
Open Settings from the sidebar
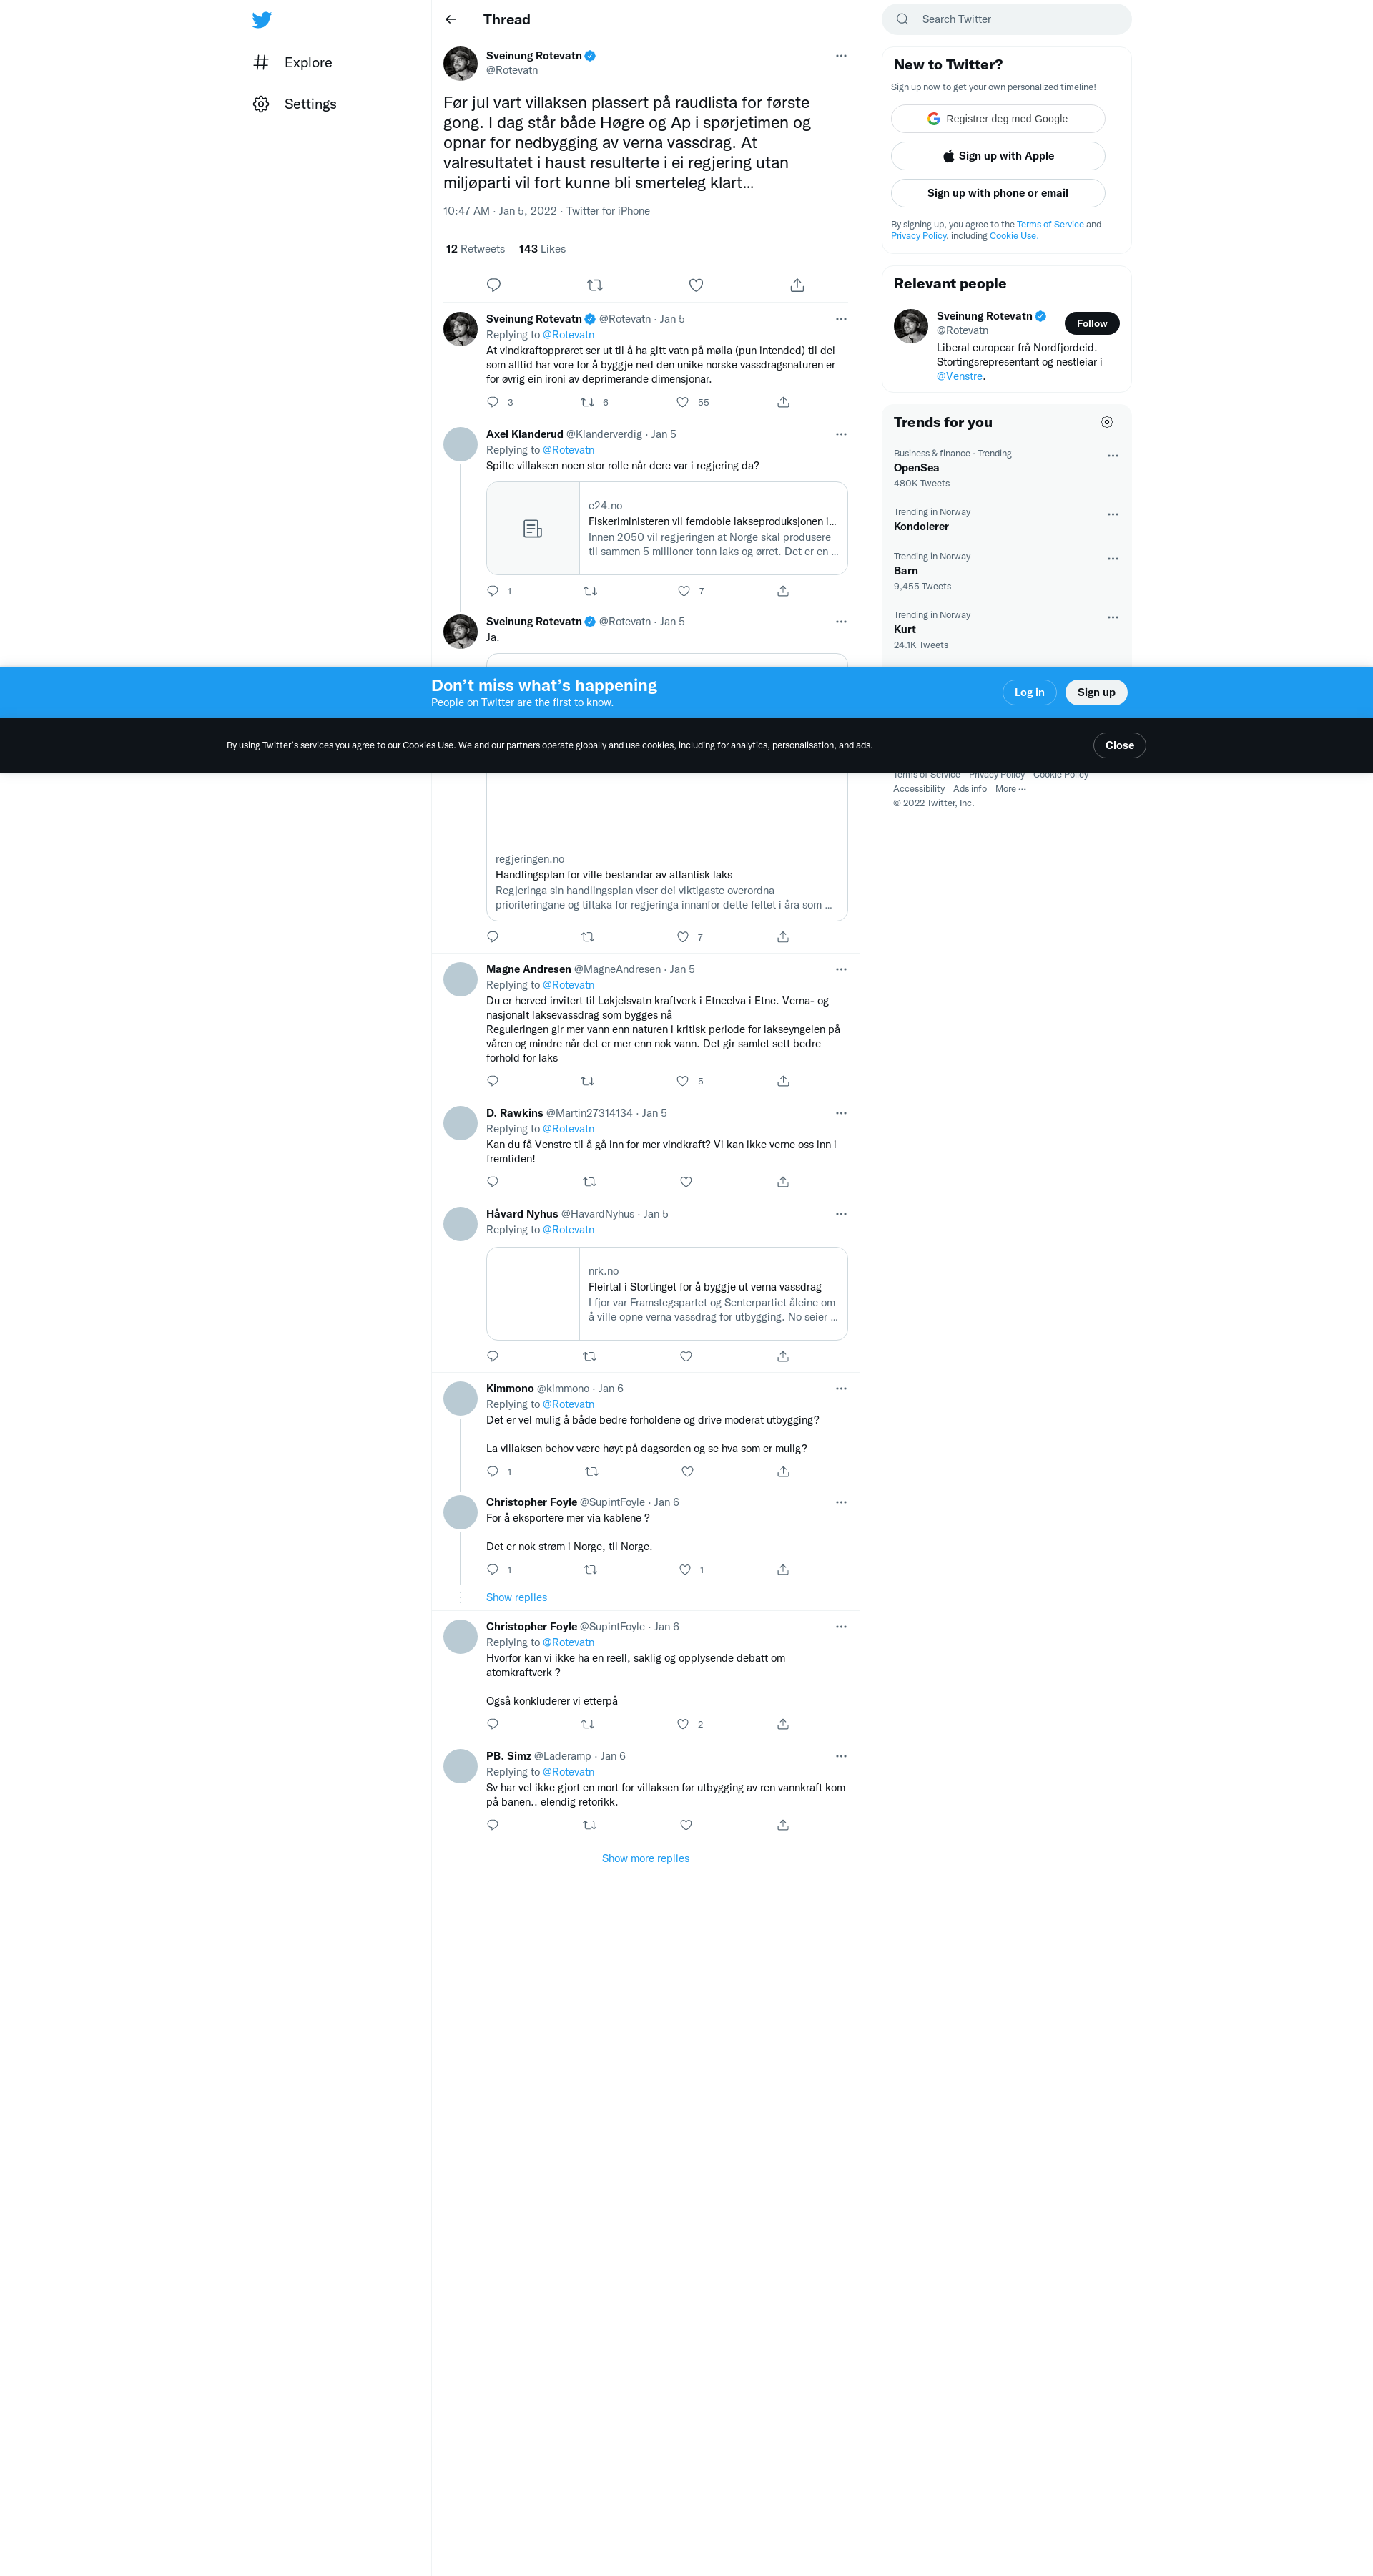point(295,104)
